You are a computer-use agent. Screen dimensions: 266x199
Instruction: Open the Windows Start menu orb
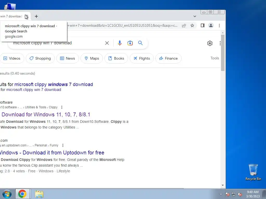pyautogui.click(x=7, y=194)
